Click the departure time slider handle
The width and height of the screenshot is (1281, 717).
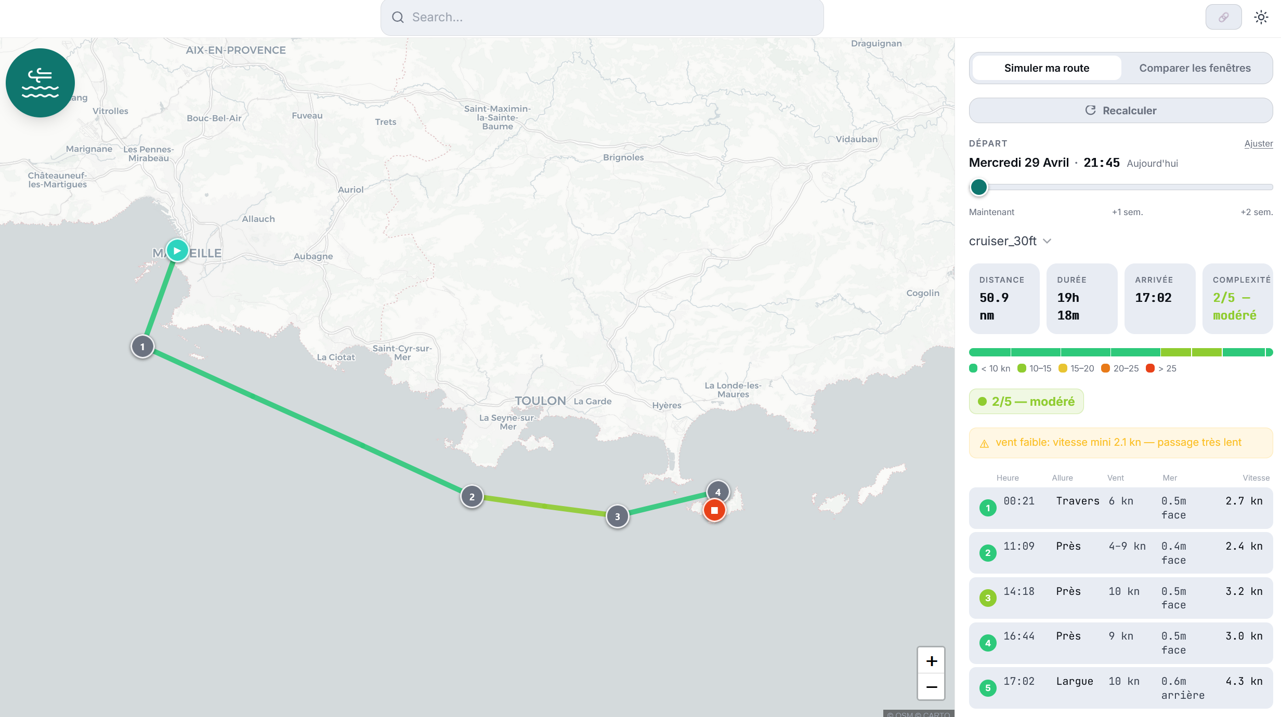978,187
